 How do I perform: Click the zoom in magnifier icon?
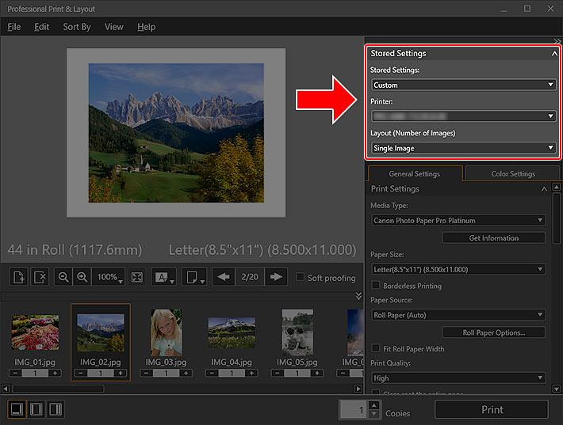point(82,277)
